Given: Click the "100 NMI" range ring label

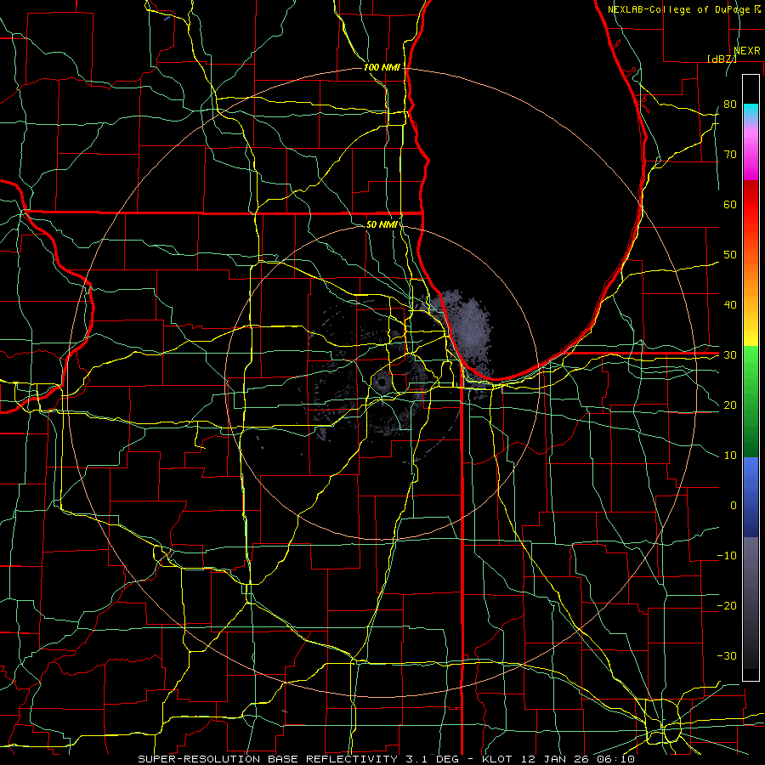Looking at the screenshot, I should tap(382, 67).
